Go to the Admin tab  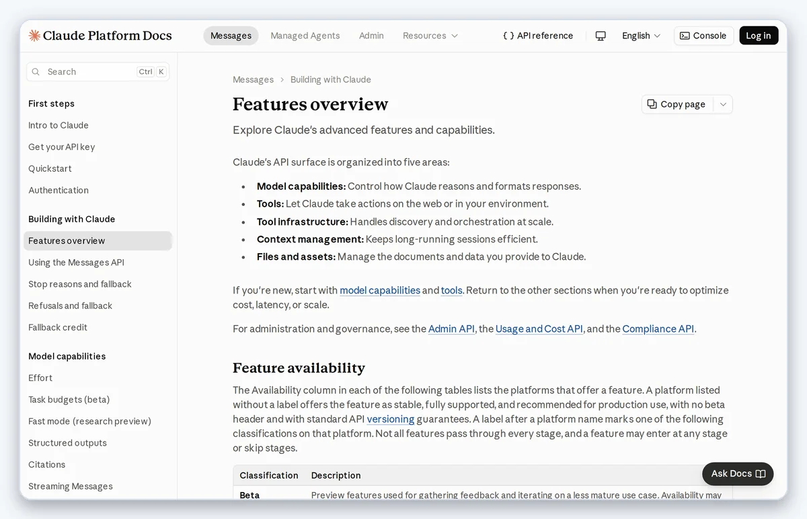[x=371, y=36]
